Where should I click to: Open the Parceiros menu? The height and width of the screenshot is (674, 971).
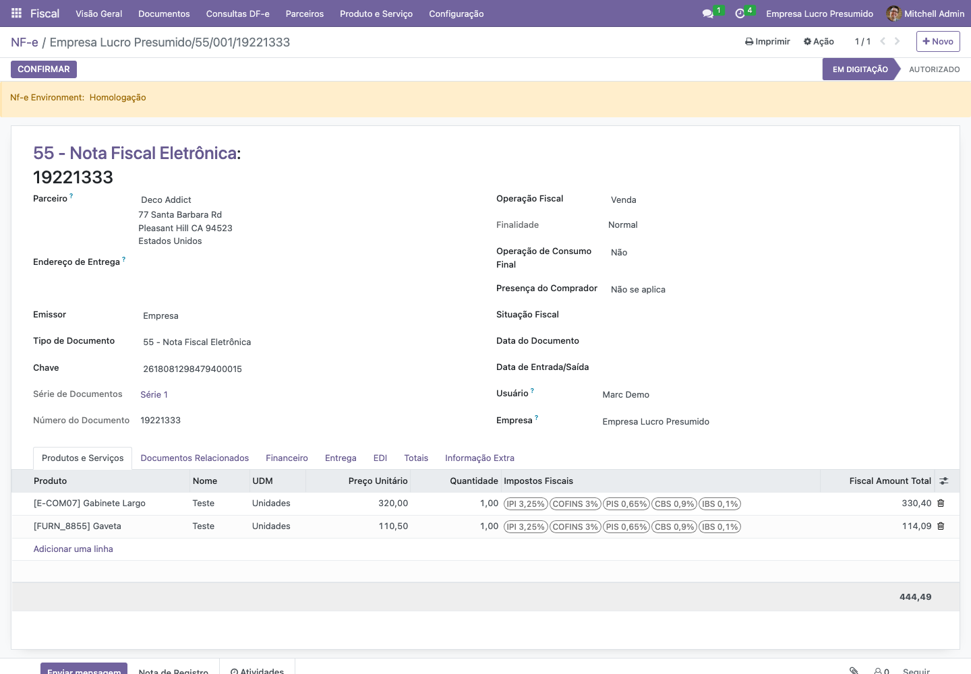305,13
